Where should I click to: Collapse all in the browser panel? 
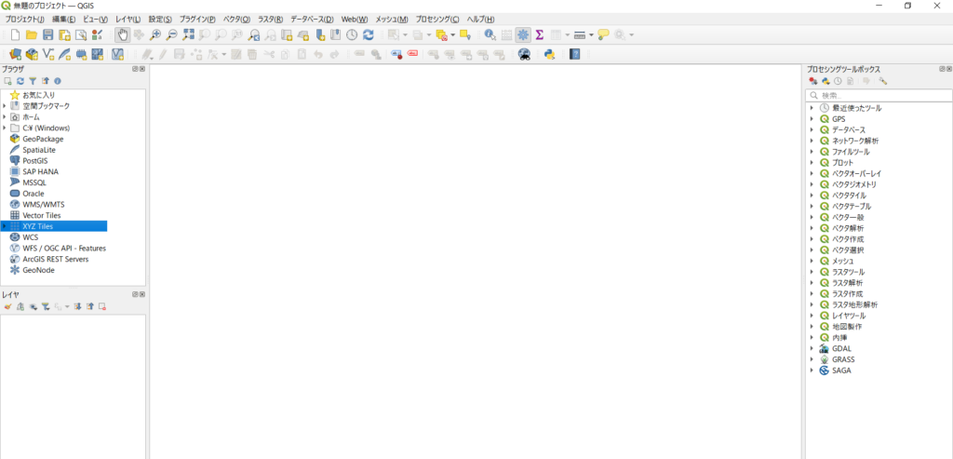pyautogui.click(x=45, y=81)
